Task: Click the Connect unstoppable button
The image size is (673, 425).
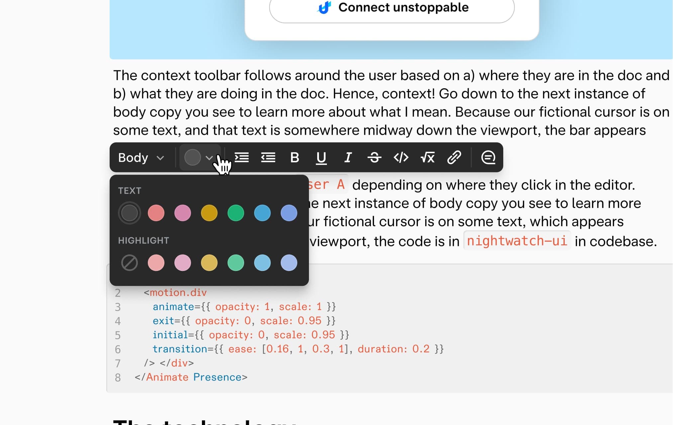Action: pyautogui.click(x=392, y=8)
